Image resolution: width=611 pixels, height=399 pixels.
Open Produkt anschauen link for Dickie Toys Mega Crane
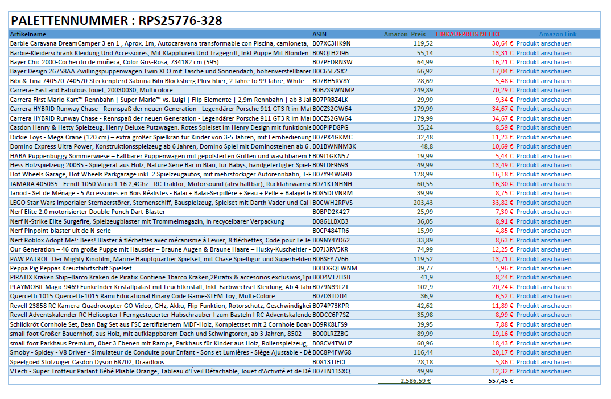click(x=543, y=137)
